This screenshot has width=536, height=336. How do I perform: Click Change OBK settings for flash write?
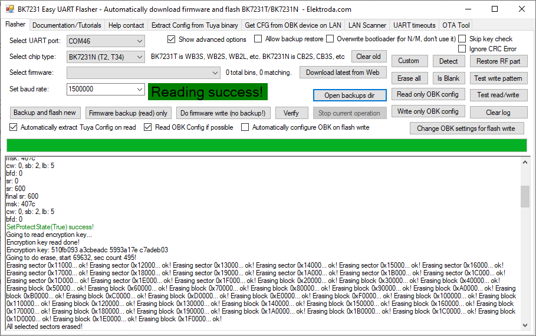point(466,129)
